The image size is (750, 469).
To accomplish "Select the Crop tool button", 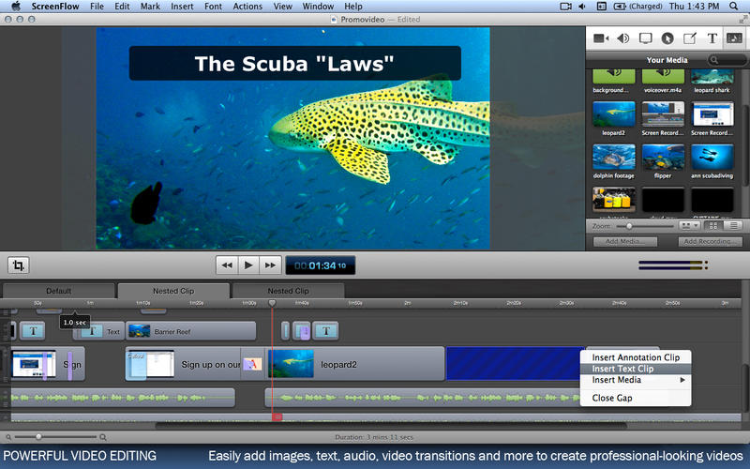I will click(18, 265).
